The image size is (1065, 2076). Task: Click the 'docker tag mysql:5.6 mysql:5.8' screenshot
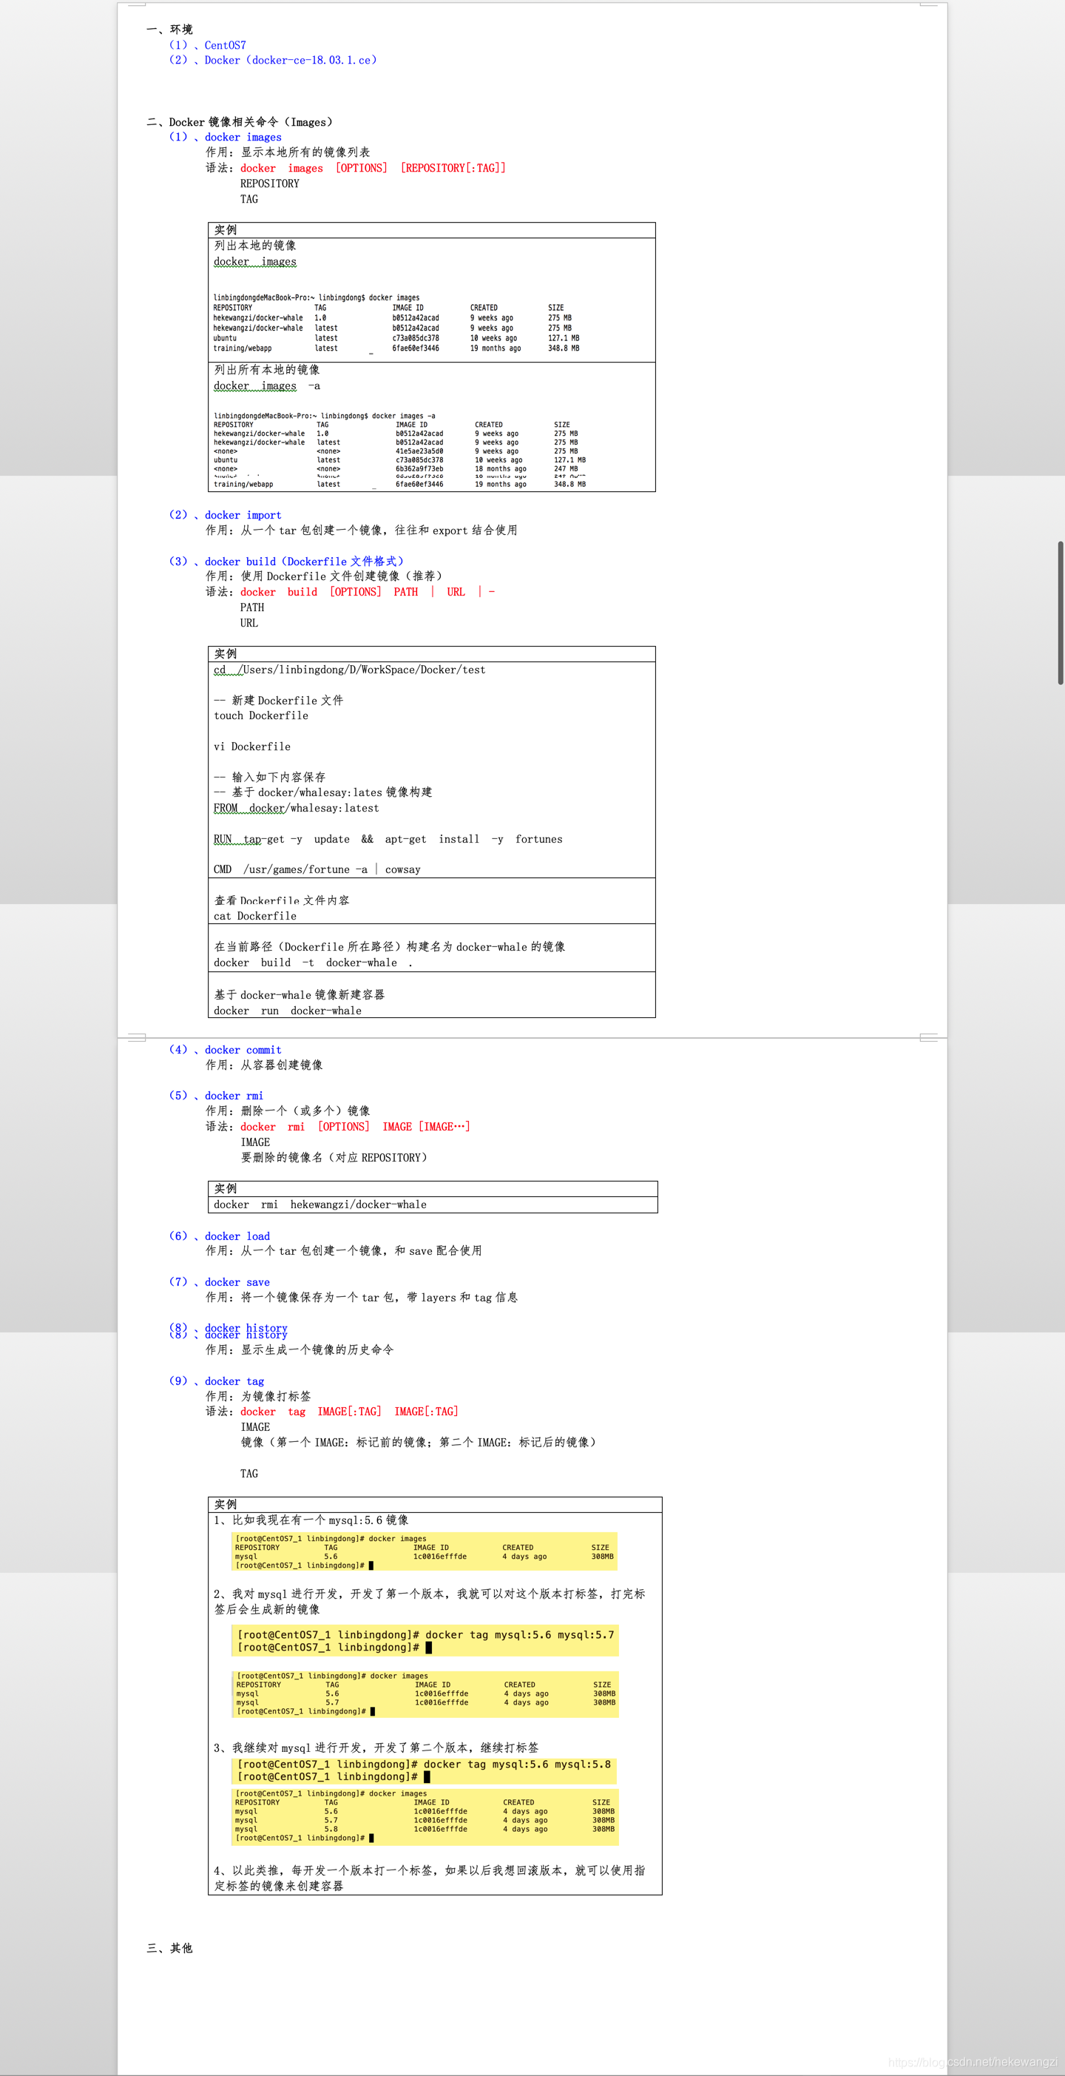coord(425,1770)
